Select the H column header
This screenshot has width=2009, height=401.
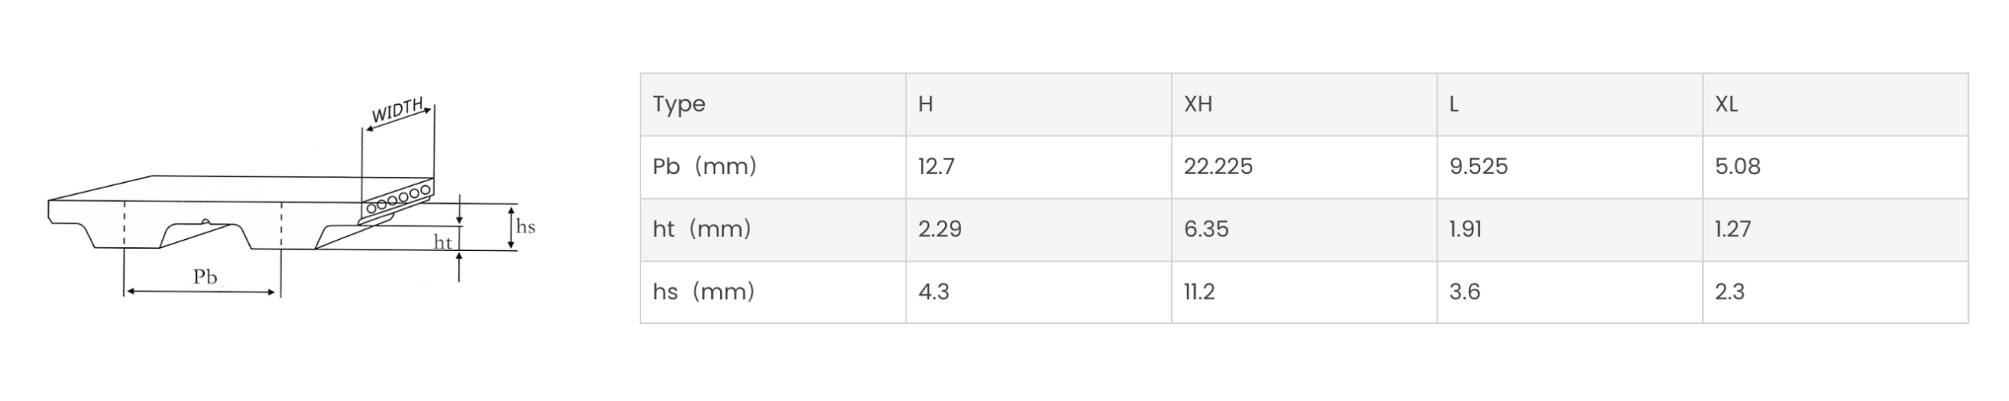coord(1038,104)
